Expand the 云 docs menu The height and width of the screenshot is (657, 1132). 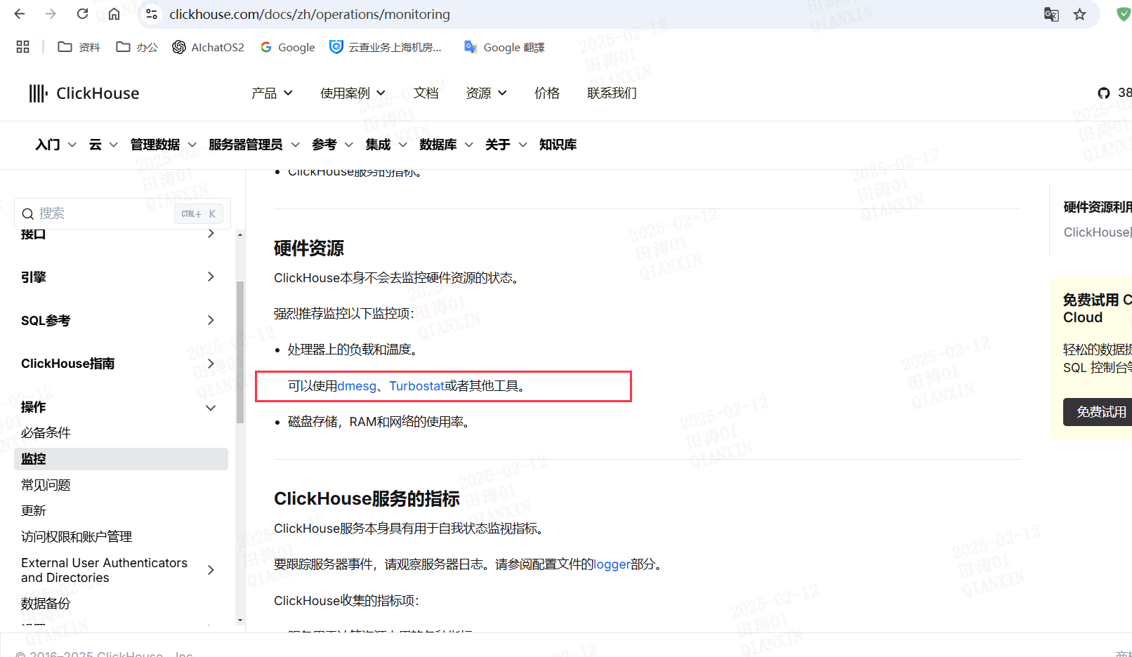click(x=103, y=145)
